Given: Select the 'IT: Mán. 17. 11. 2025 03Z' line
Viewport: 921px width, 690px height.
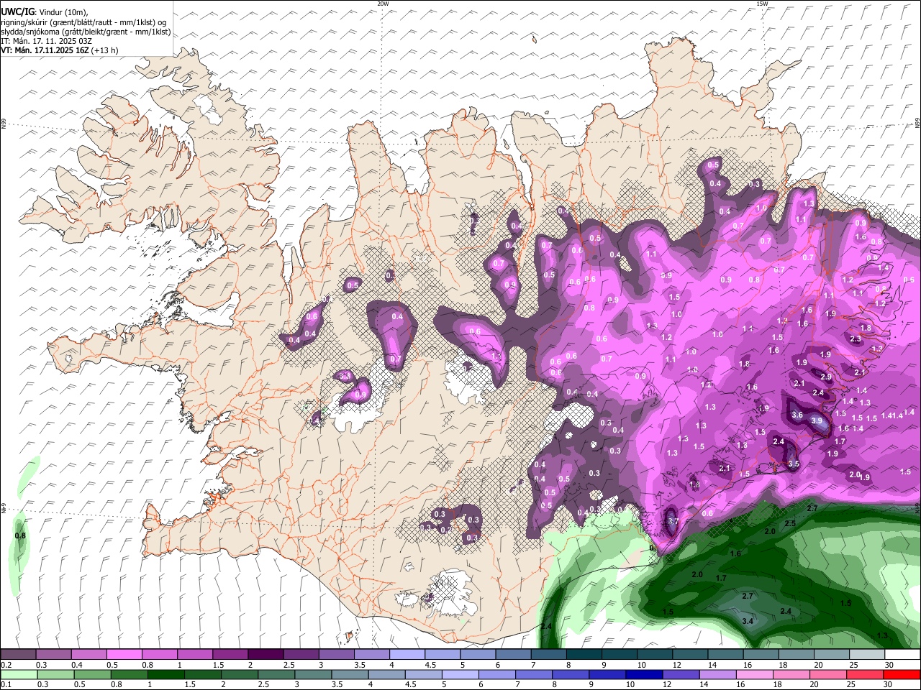Looking at the screenshot, I should click(46, 41).
